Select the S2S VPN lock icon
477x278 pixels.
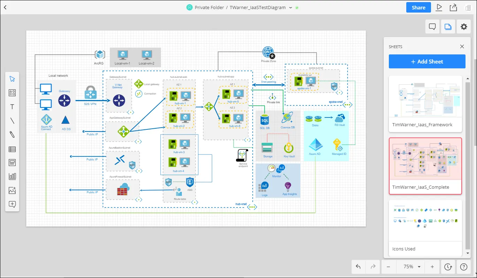[90, 93]
